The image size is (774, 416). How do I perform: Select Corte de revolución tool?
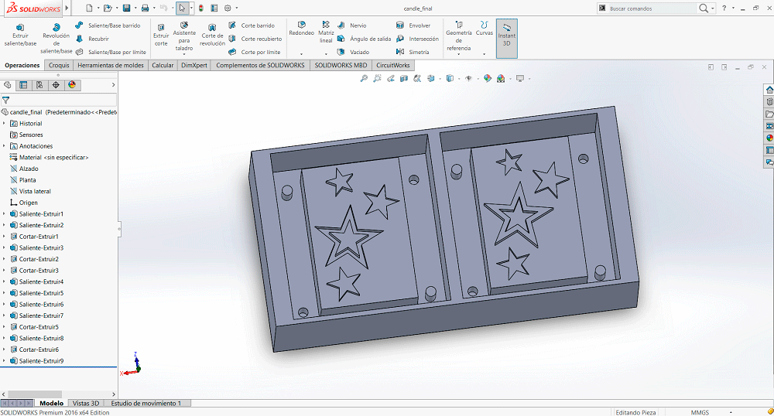(212, 35)
